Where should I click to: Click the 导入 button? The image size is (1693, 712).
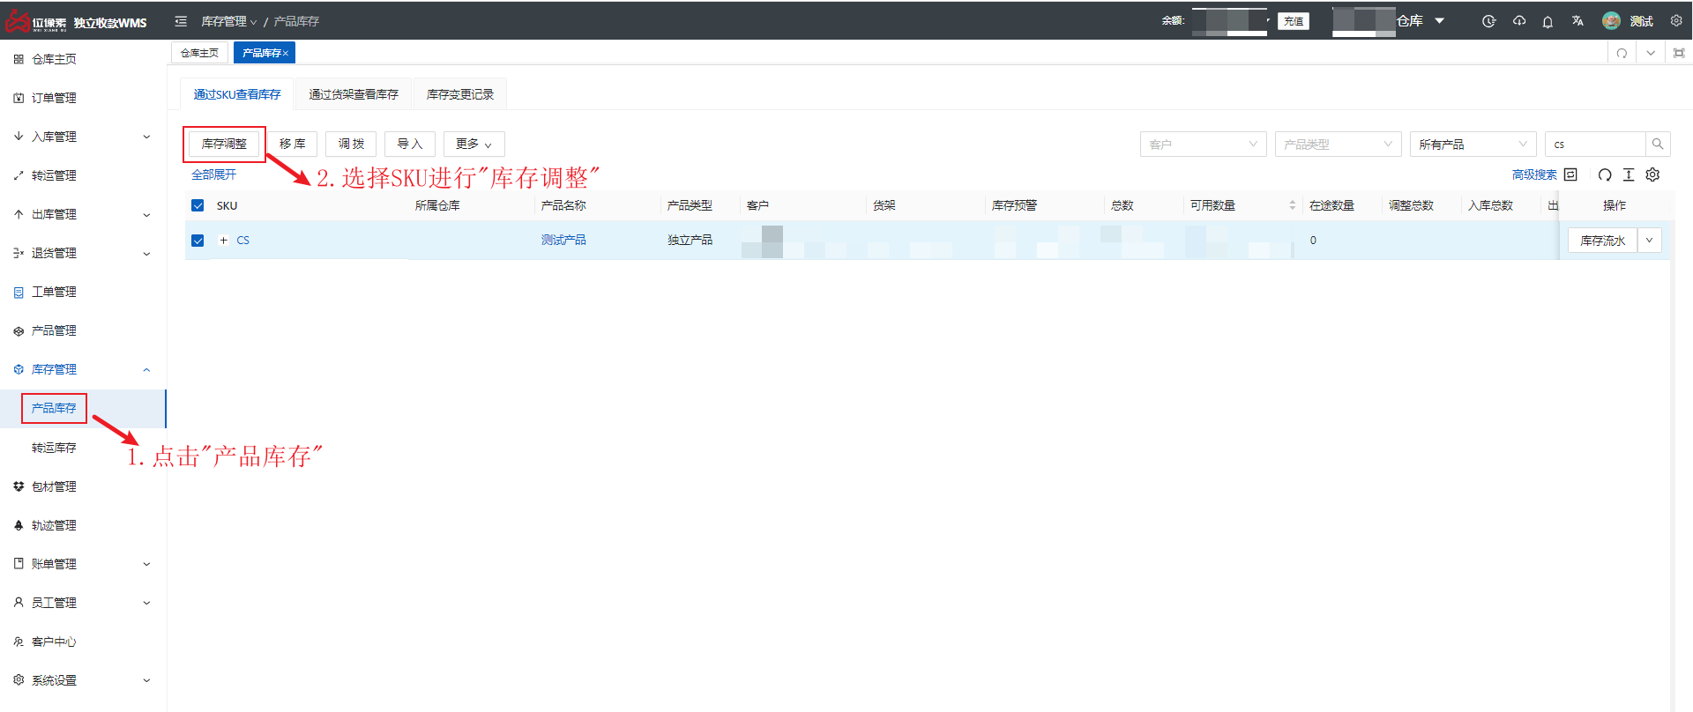point(409,144)
